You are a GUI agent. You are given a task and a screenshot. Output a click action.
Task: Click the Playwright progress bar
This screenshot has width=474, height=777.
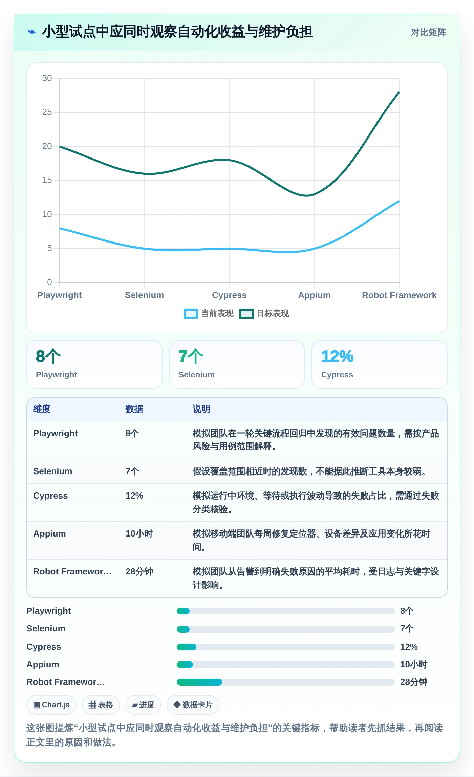[x=285, y=611]
